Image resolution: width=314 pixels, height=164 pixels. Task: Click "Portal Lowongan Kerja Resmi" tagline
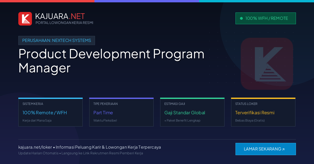[64, 23]
